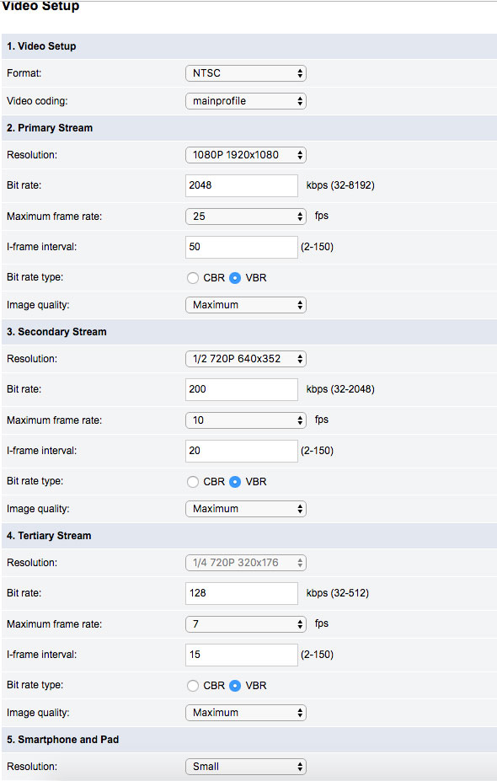Screen dimensions: 497x781
Task: Open Tertiary Stream image quality dropdown
Action: click(245, 713)
